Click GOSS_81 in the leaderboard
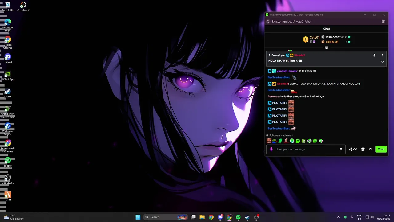Screen dimensions: 394x222 point(332,42)
